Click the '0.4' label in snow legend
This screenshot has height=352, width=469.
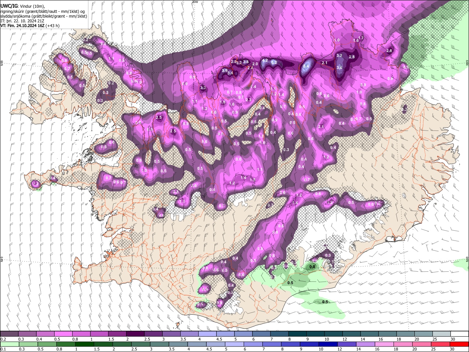(39, 339)
